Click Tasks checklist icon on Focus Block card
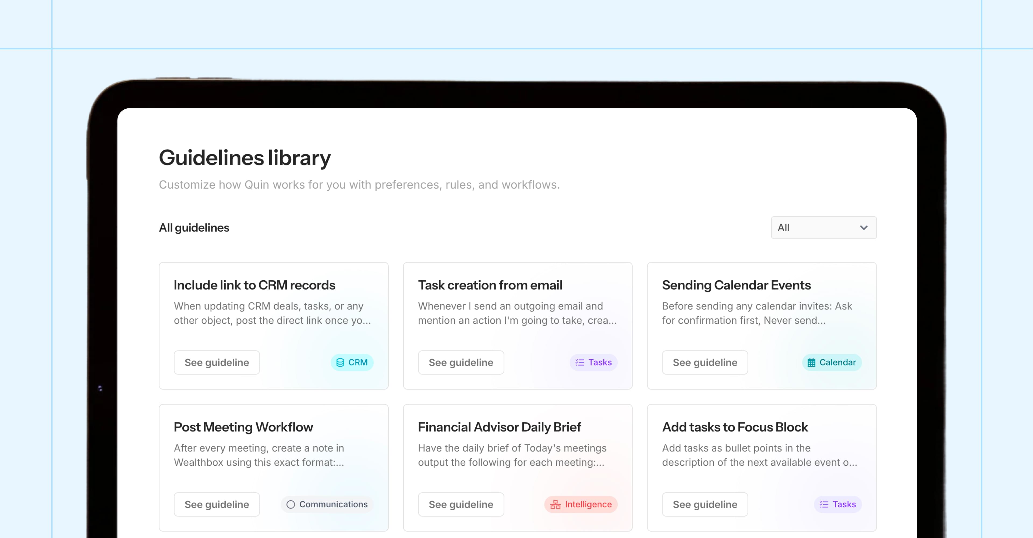 coord(824,504)
